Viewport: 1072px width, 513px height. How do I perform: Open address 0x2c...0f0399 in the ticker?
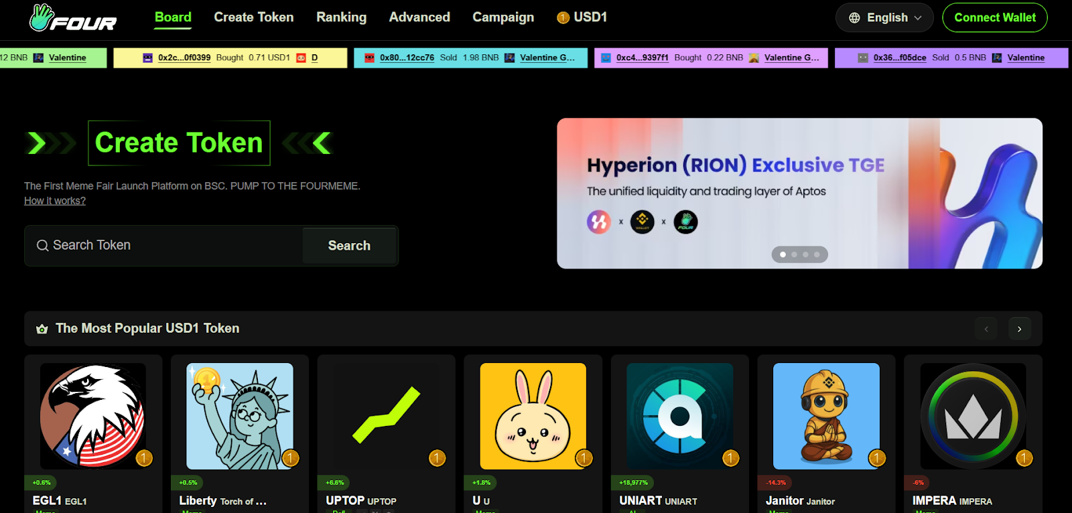click(x=184, y=58)
